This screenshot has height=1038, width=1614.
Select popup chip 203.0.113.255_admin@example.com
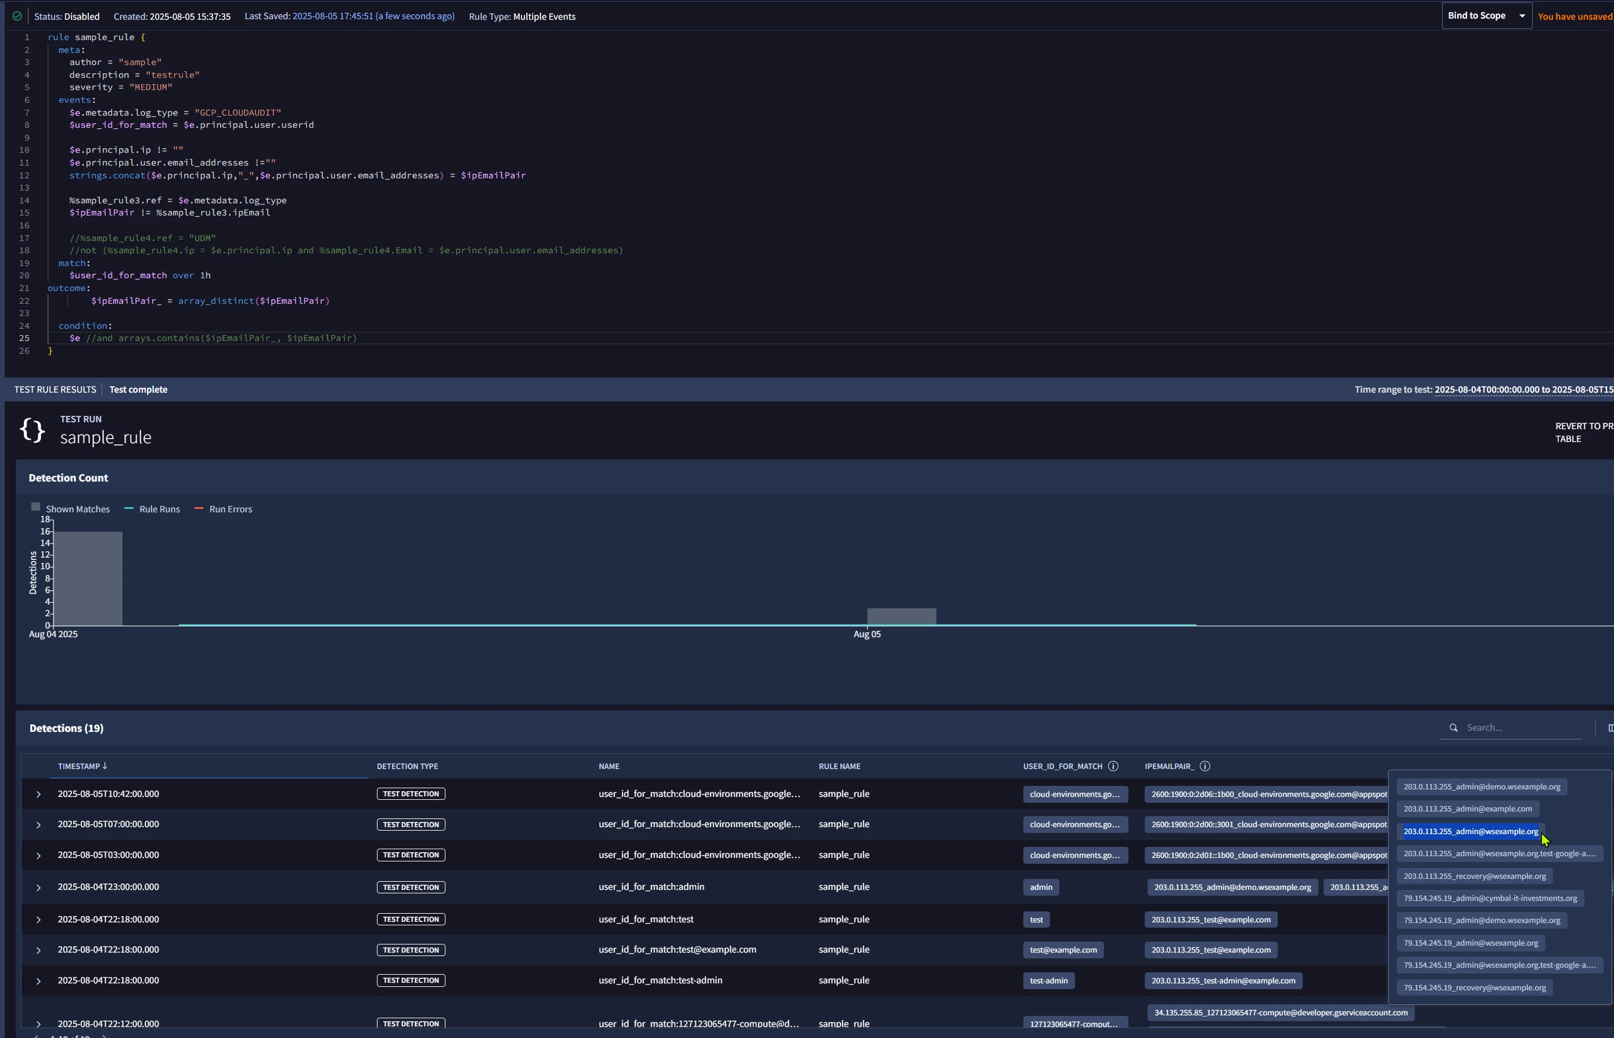tap(1467, 809)
